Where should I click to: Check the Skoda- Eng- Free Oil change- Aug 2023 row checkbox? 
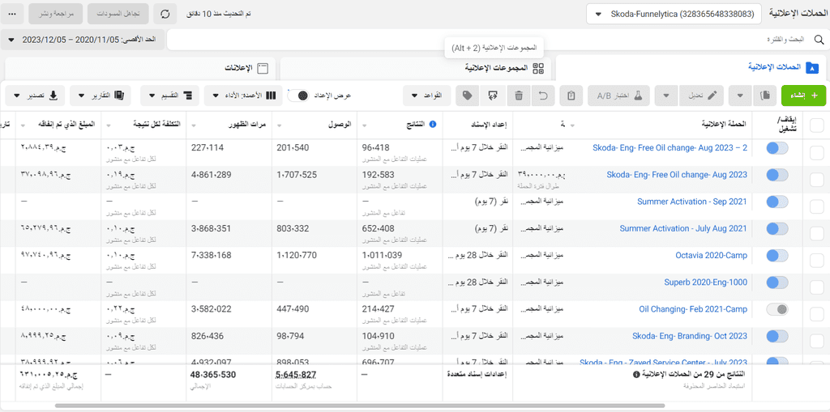coord(817,180)
